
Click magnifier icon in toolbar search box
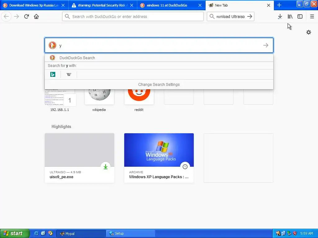tap(212, 16)
